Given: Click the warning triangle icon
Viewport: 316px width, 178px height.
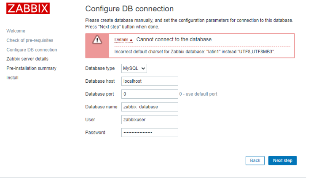Looking at the screenshot, I should (x=97, y=39).
